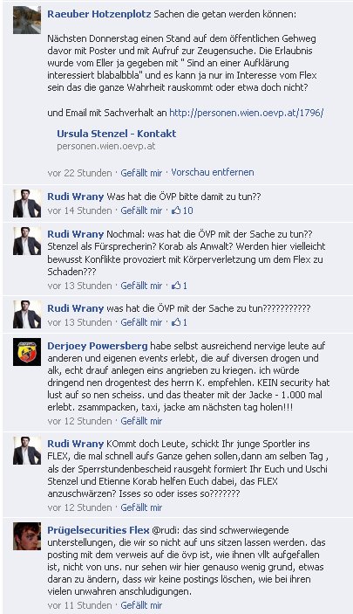Click the thumbs-up icon showing 10 likes
This screenshot has height=614, width=353.
pyautogui.click(x=176, y=210)
